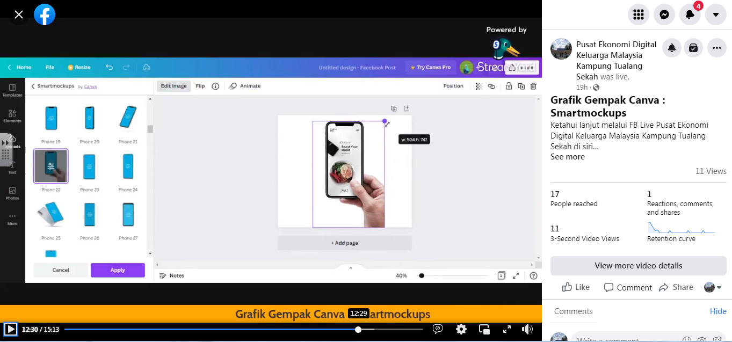The width and height of the screenshot is (732, 342).
Task: Open the Templates tab in Canva sidebar
Action: point(12,90)
